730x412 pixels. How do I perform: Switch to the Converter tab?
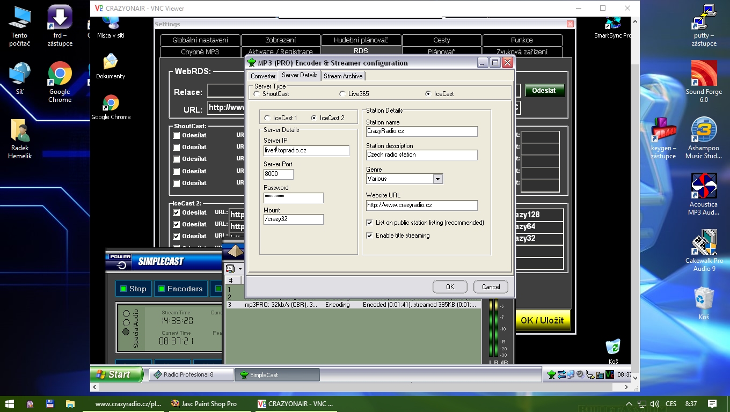pyautogui.click(x=263, y=76)
